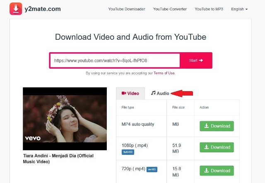Image resolution: width=265 pixels, height=183 pixels.
Task: Click the arrow icon on Start button
Action: tap(201, 60)
